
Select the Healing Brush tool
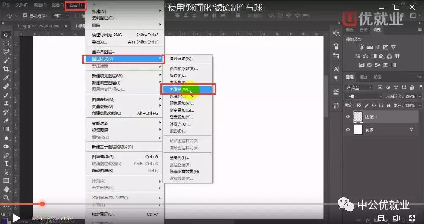pos(6,86)
